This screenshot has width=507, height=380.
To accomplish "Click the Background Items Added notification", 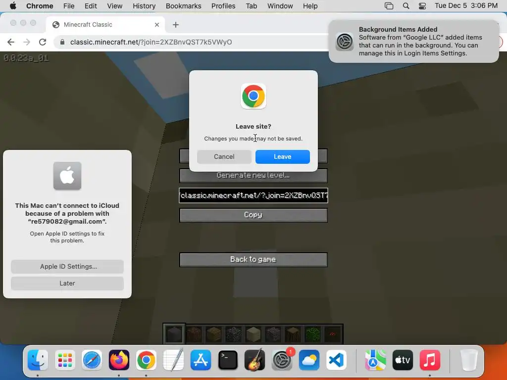I will 414,42.
